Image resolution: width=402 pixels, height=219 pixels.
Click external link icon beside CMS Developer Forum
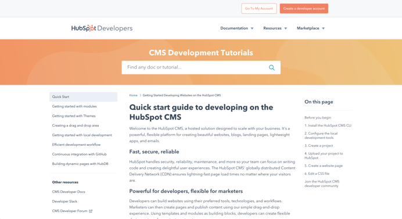pyautogui.click(x=91, y=211)
